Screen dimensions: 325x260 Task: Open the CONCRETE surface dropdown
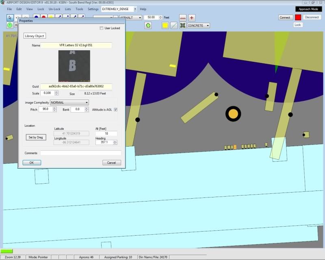click(207, 25)
